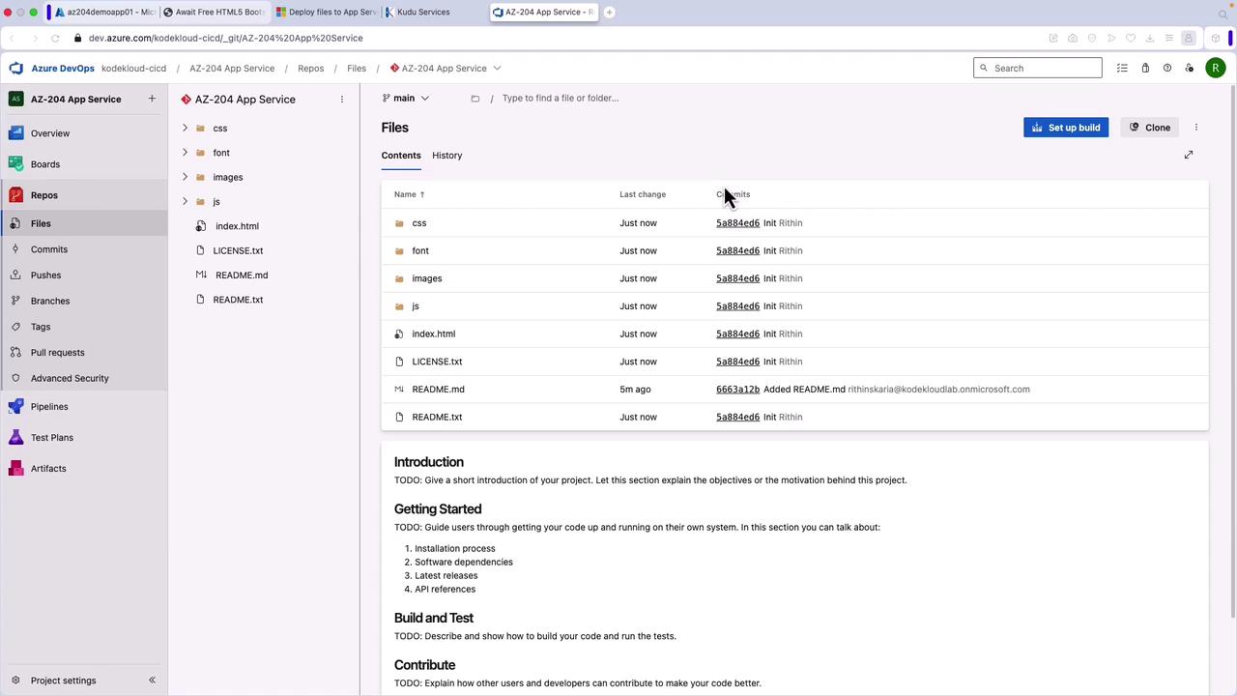Open the user avatar R menu

1216,69
